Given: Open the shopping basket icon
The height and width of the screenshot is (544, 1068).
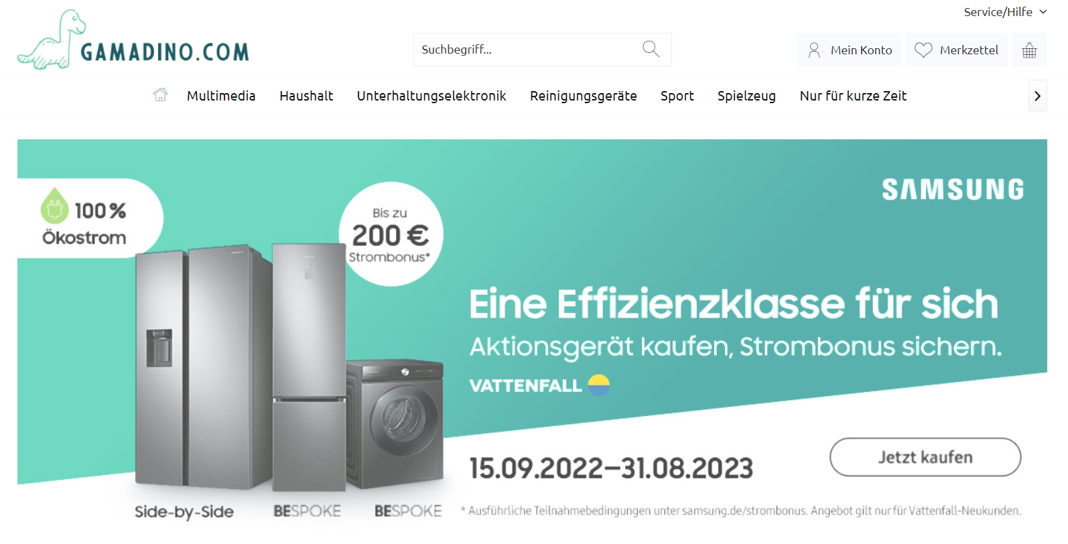Looking at the screenshot, I should [1029, 50].
